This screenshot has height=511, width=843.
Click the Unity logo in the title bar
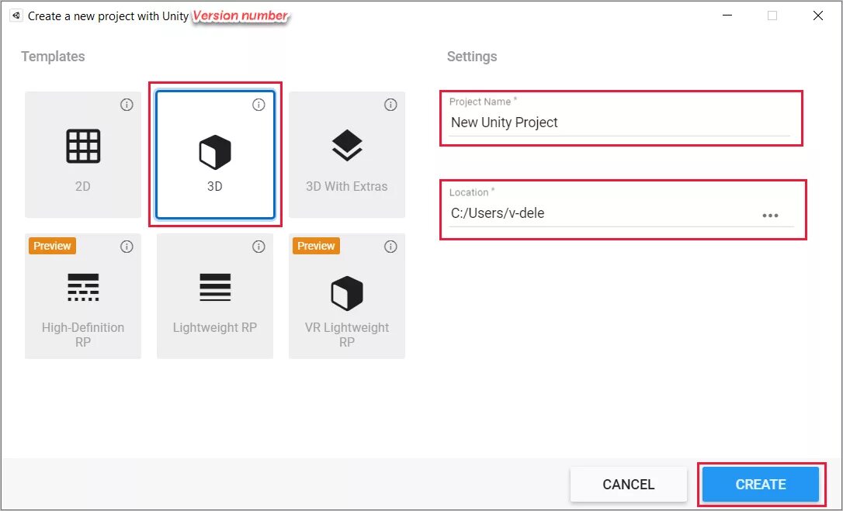point(16,16)
